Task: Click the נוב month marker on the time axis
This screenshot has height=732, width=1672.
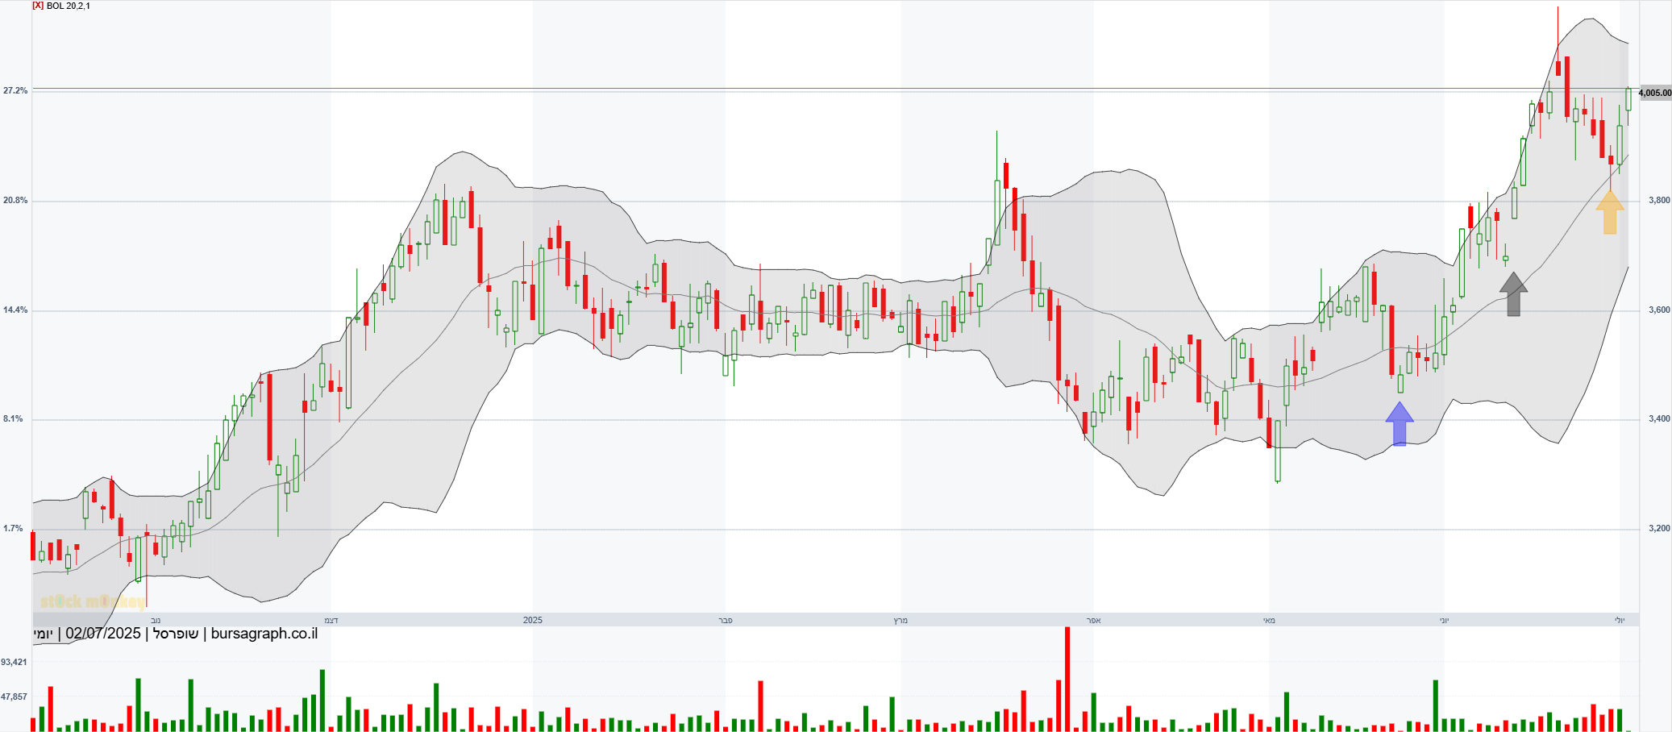Action: (156, 620)
